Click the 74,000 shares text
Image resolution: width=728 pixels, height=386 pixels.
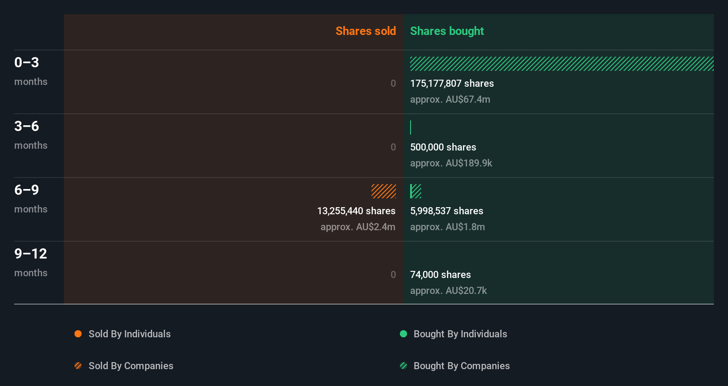pyautogui.click(x=440, y=274)
